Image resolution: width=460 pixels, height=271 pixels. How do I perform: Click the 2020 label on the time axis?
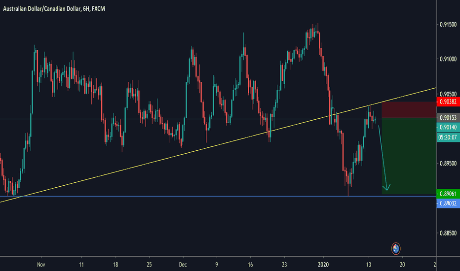coord(324,264)
